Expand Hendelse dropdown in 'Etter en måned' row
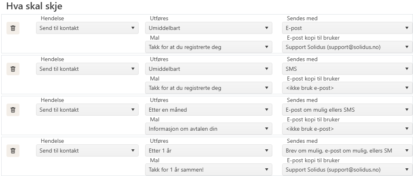The height and width of the screenshot is (176, 413). click(x=87, y=110)
